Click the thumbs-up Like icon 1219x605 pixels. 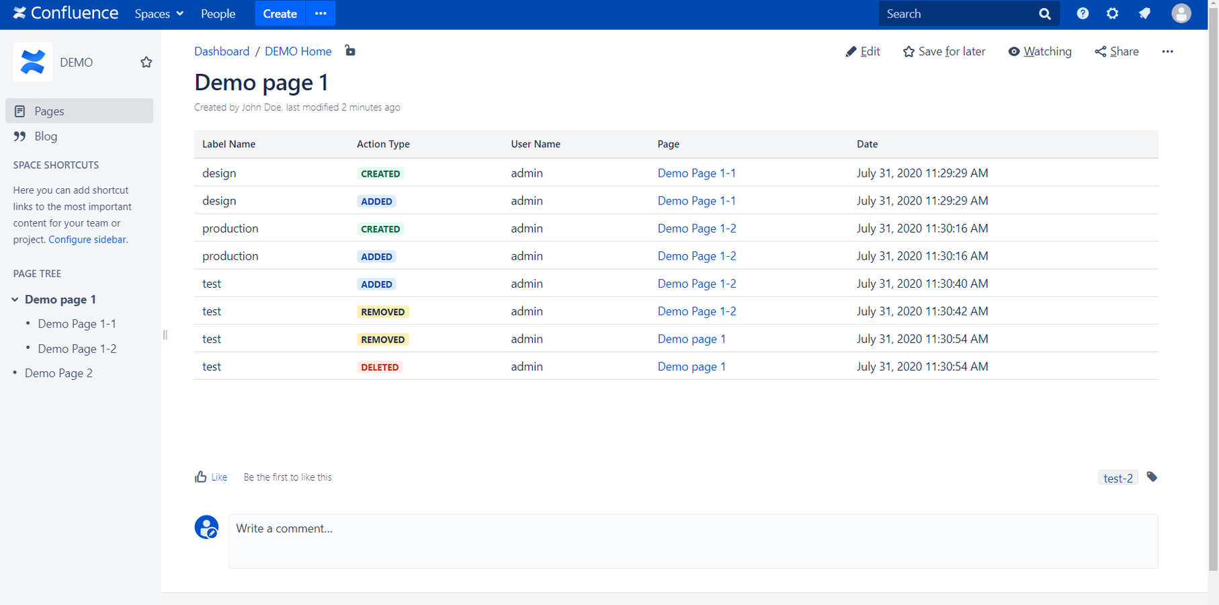tap(200, 477)
